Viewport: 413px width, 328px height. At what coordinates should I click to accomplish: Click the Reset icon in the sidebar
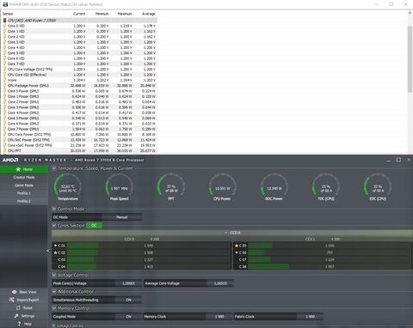(x=18, y=308)
